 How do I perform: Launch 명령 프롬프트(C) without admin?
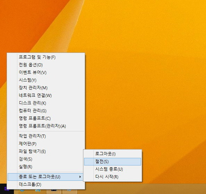coord(46,118)
